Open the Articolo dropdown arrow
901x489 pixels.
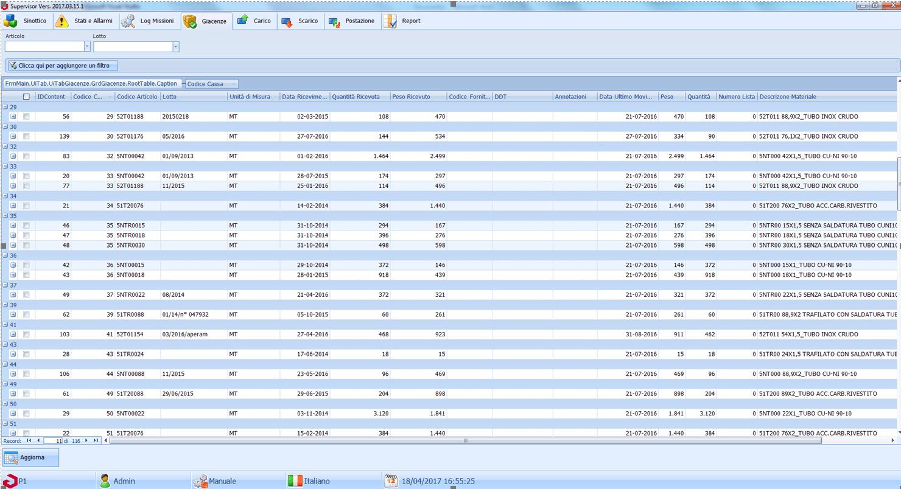click(x=87, y=47)
